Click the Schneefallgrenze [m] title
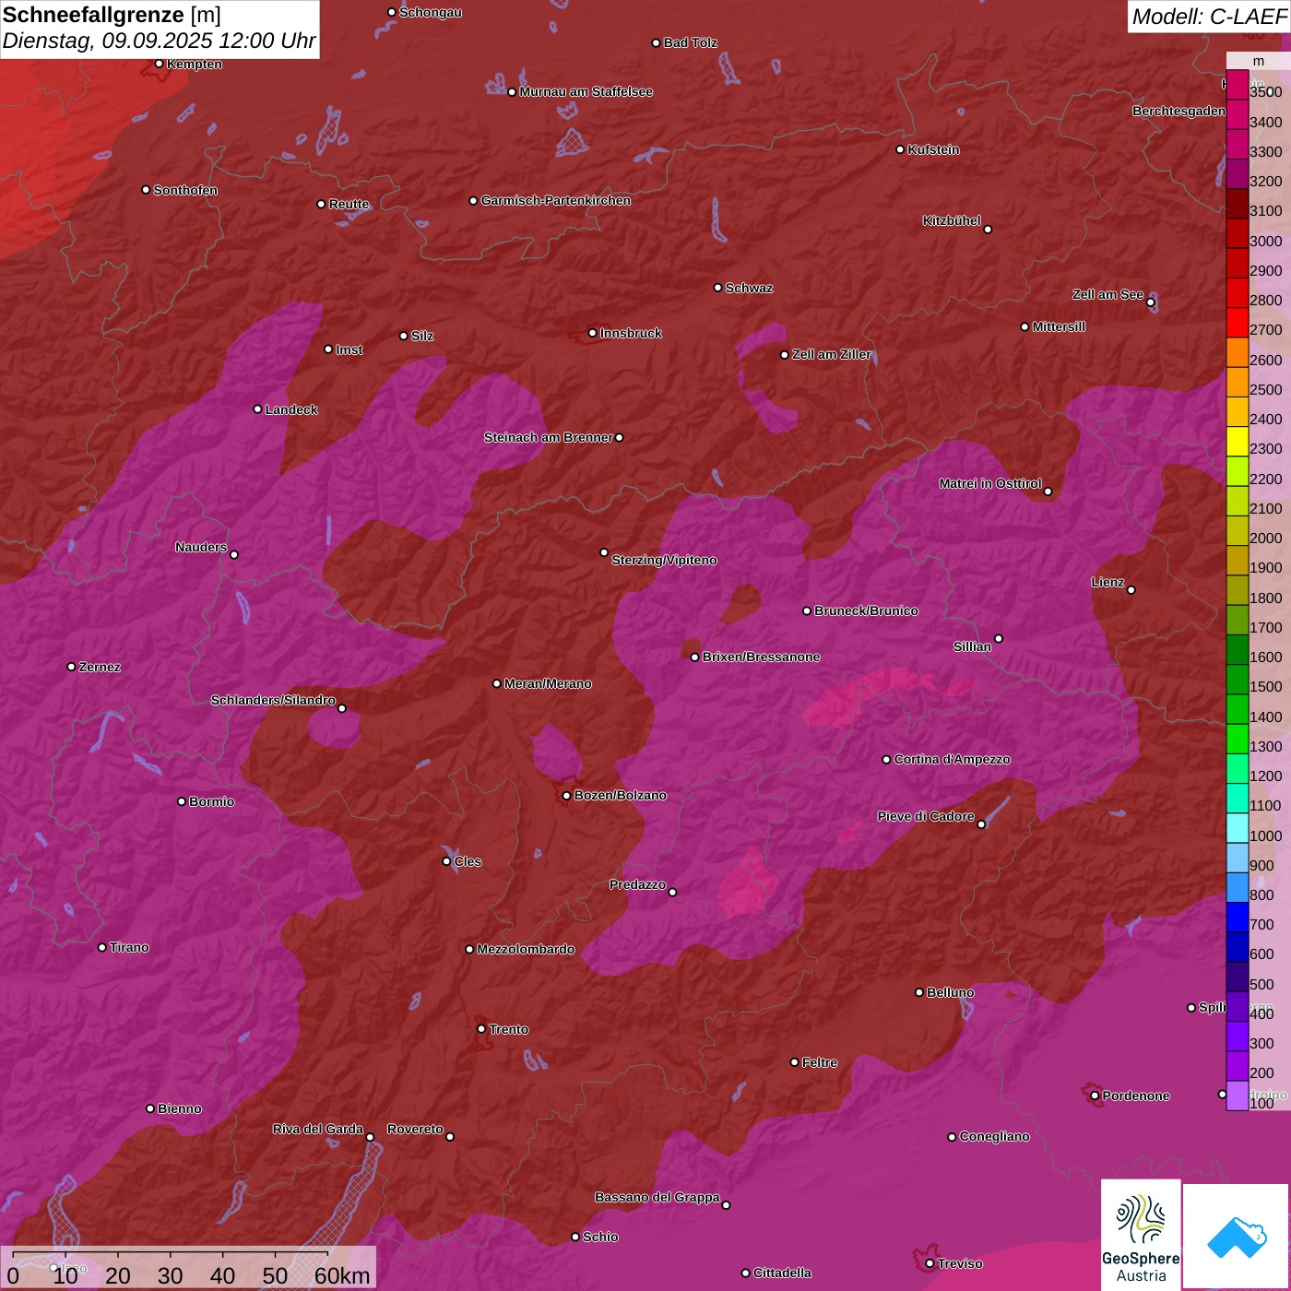The height and width of the screenshot is (1291, 1291). (x=112, y=15)
